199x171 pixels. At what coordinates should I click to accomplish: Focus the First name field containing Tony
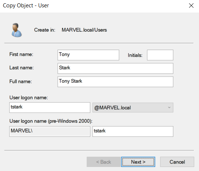[88, 55]
